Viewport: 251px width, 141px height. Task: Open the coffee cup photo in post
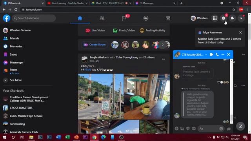point(147,96)
